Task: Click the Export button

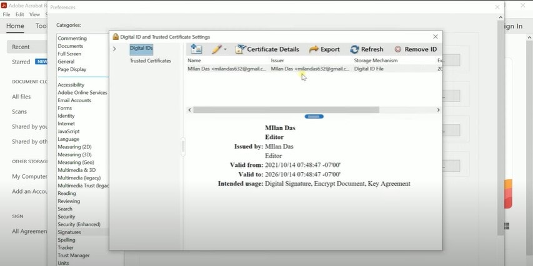Action: [x=324, y=49]
